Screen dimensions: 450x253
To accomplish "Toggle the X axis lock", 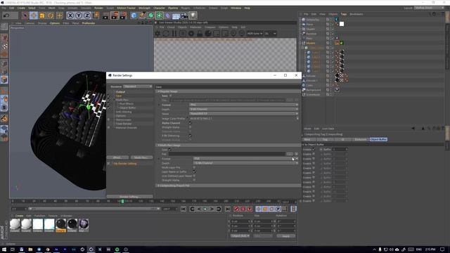I will tap(70, 15).
